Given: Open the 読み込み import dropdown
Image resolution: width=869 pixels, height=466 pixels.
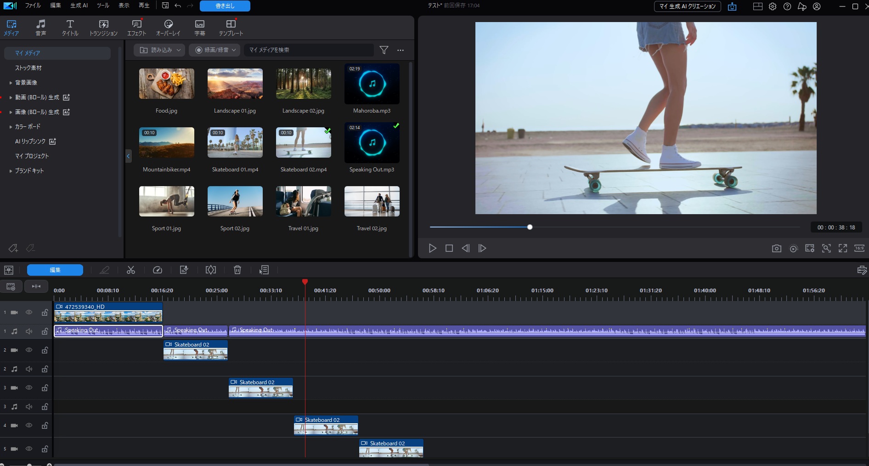Looking at the screenshot, I should (161, 50).
